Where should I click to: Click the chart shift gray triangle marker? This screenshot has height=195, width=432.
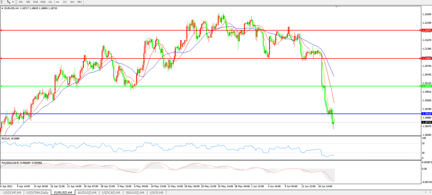click(336, 7)
